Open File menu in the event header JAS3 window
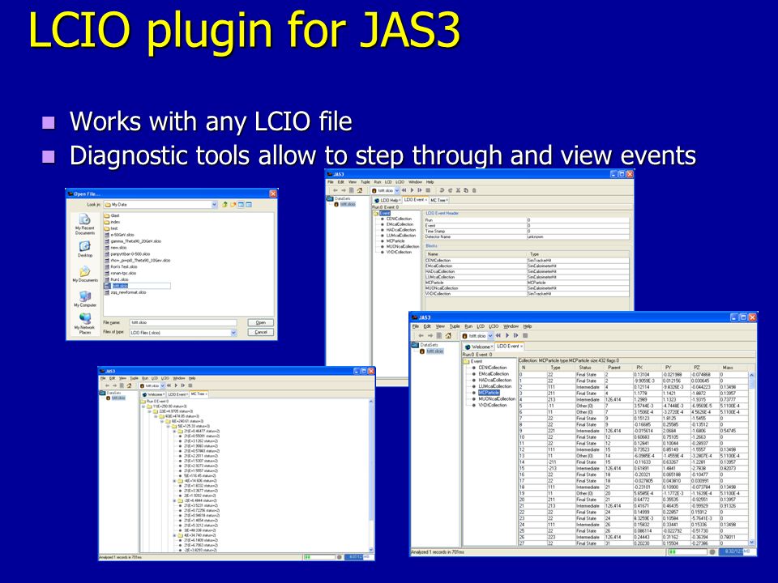This screenshot has height=583, width=778. pos(331,182)
